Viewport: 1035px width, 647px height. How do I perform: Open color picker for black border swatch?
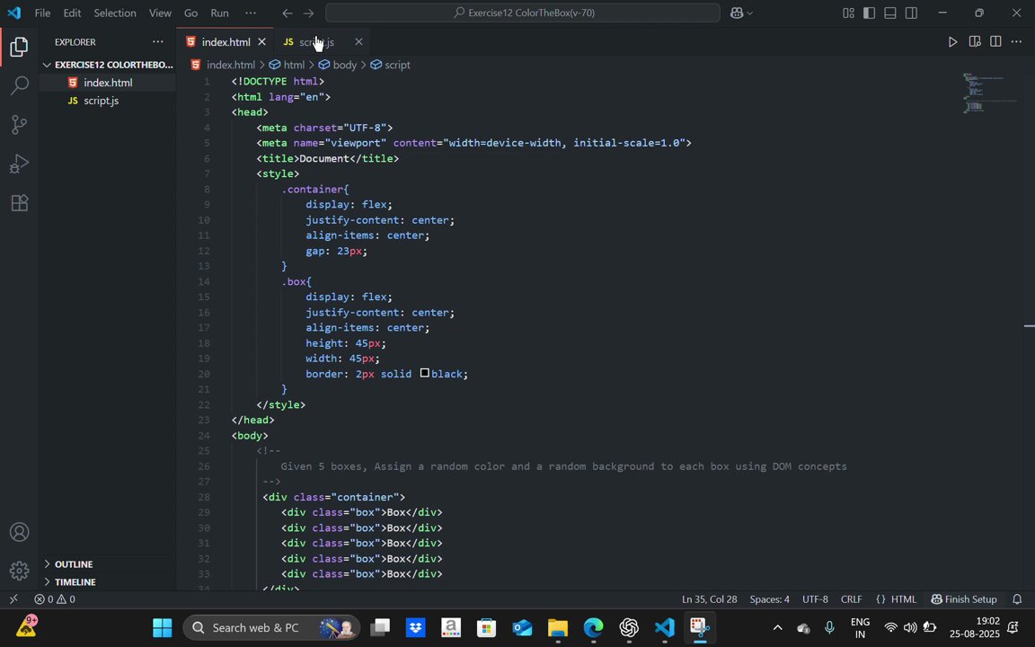coord(424,373)
